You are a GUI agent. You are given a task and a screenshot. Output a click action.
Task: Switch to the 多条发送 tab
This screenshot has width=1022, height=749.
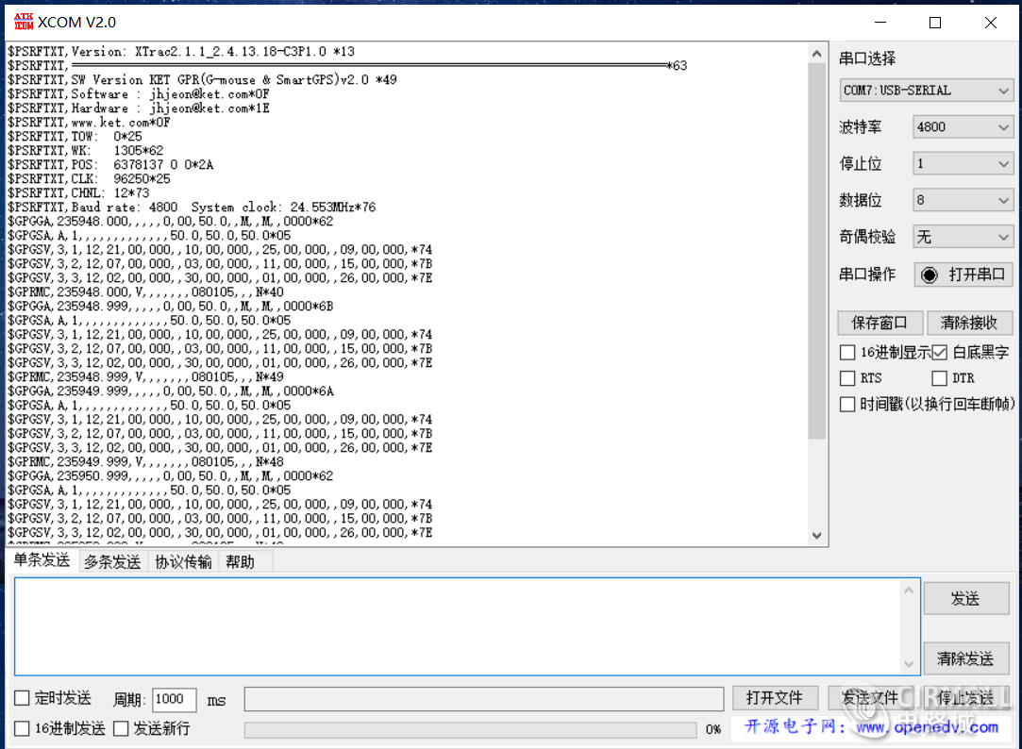(x=112, y=561)
